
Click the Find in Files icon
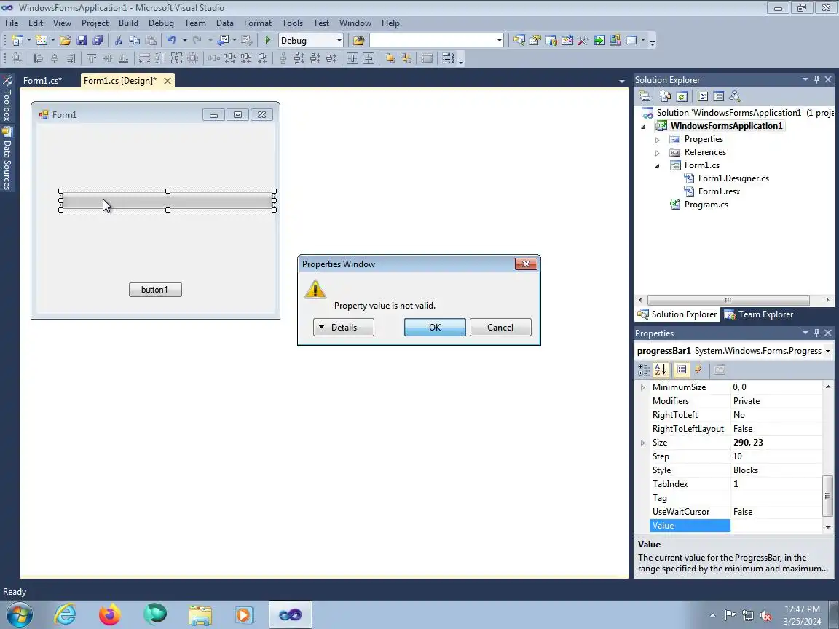tap(358, 40)
